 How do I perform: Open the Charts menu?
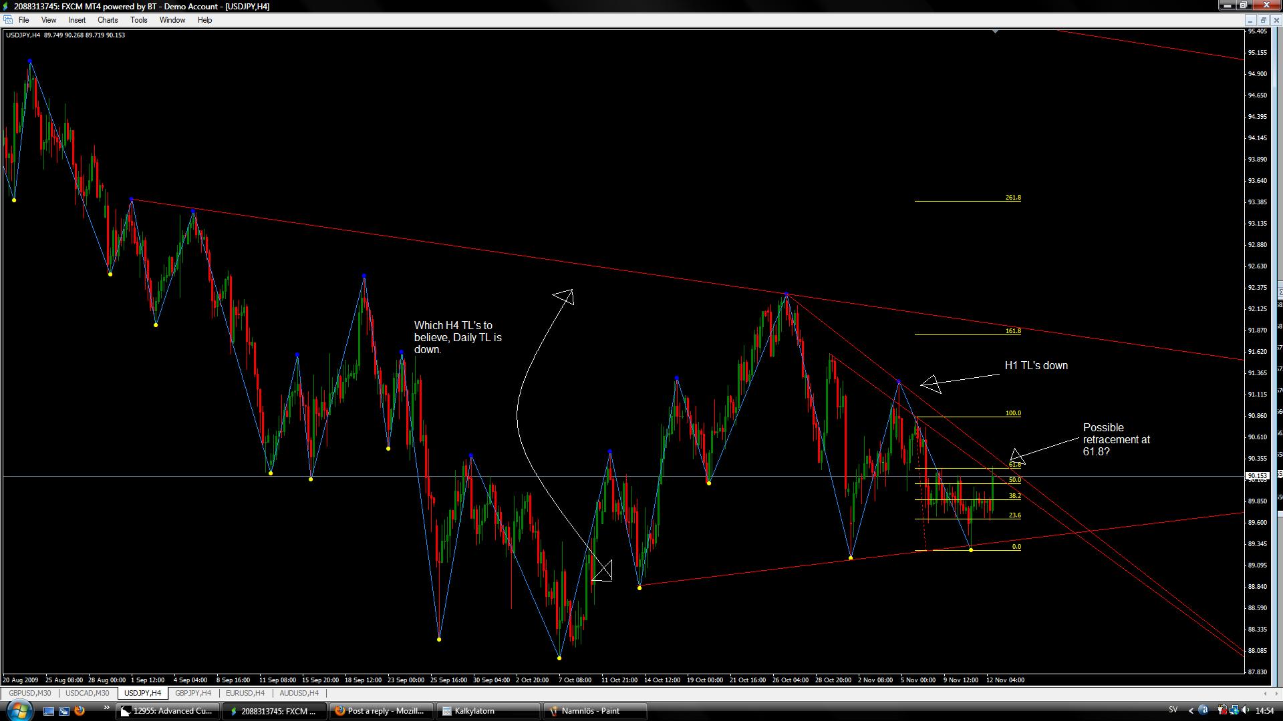[107, 20]
